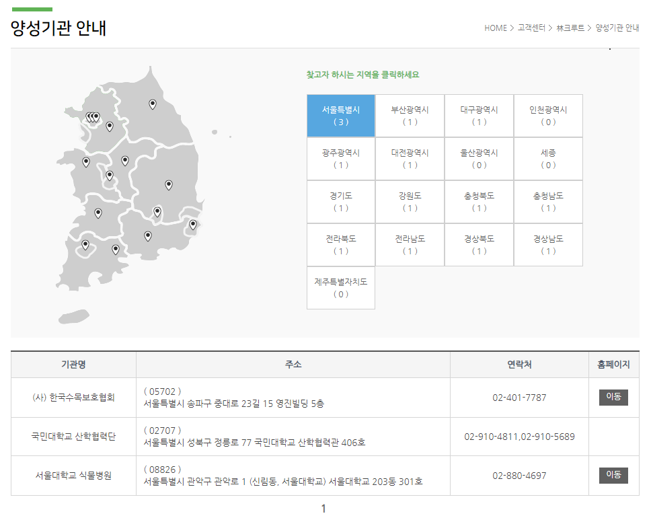Click the 이동 button for 한국수목보호협회
This screenshot has height=520, width=651.
(x=613, y=397)
